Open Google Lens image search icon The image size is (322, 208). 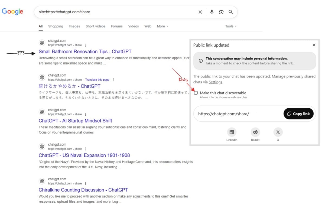[x=221, y=12]
